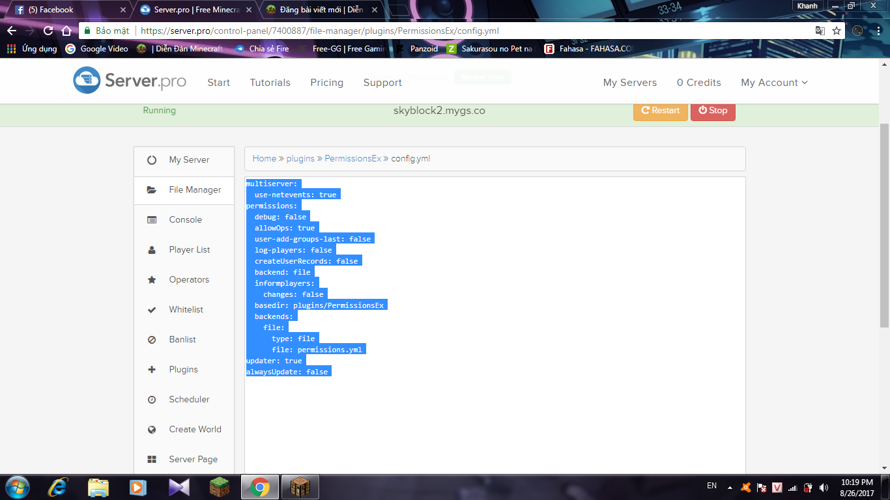890x500 pixels.
Task: Bookmark this page with the star icon
Action: (x=837, y=31)
